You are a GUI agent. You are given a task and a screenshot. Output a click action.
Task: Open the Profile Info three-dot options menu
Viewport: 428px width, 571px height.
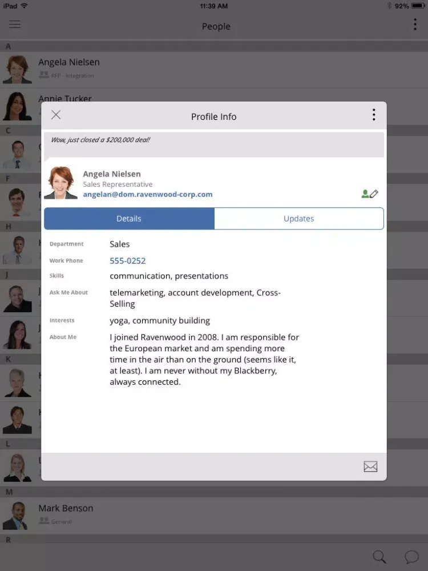(374, 115)
